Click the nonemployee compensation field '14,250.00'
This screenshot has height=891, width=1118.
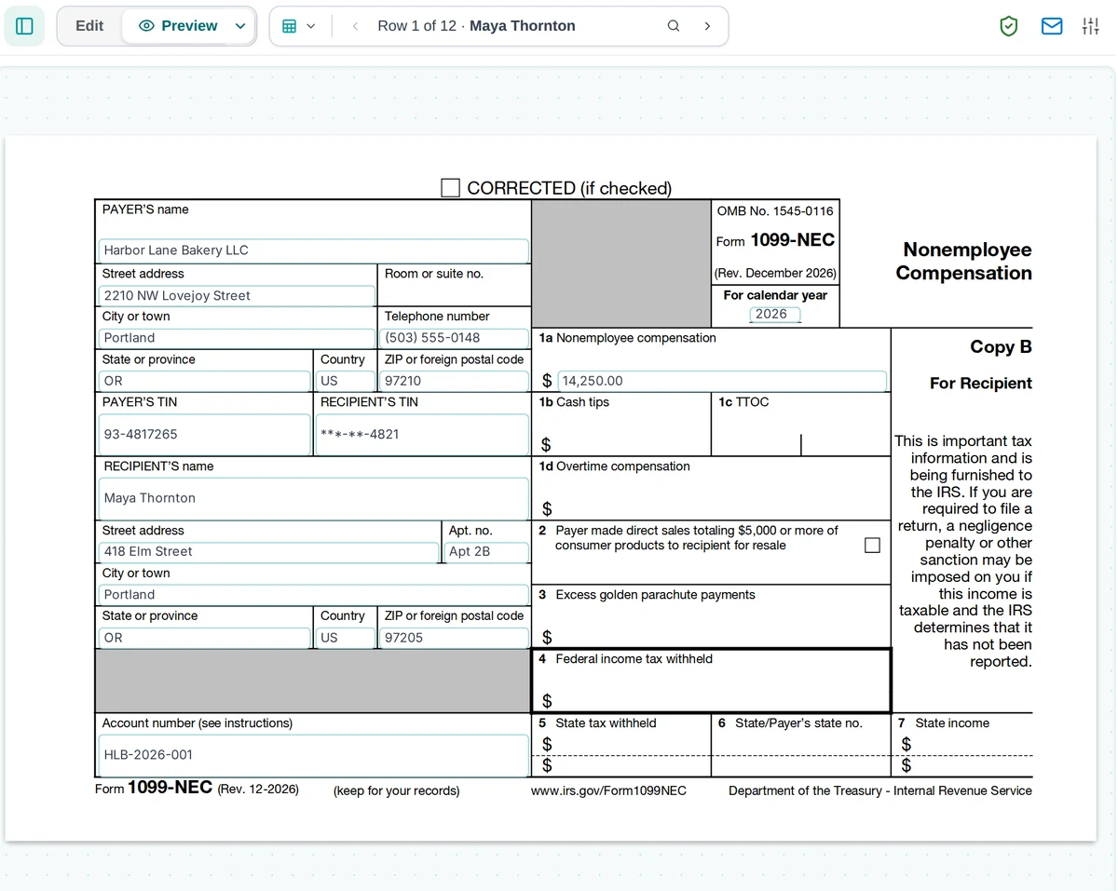722,381
